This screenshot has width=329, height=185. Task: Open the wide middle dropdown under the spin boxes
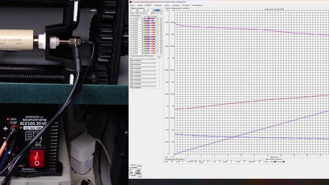[145, 13]
